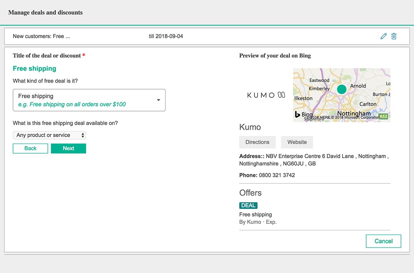Click the Kumo logo in the preview
Image resolution: width=414 pixels, height=273 pixels.
(266, 95)
